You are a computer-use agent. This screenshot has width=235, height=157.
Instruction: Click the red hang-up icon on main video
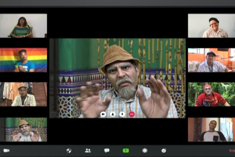tap(132, 114)
